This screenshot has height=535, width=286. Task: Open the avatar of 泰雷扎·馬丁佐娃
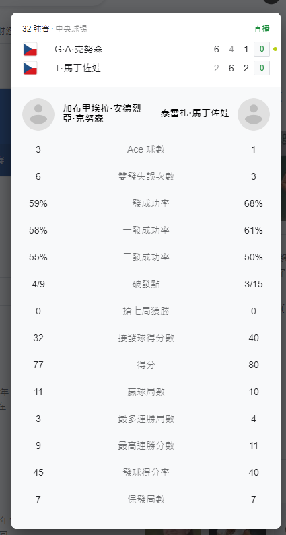click(x=254, y=114)
